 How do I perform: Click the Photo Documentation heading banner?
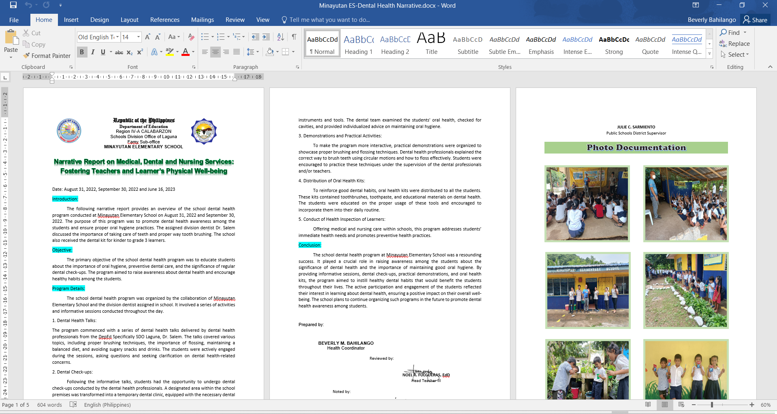point(636,147)
